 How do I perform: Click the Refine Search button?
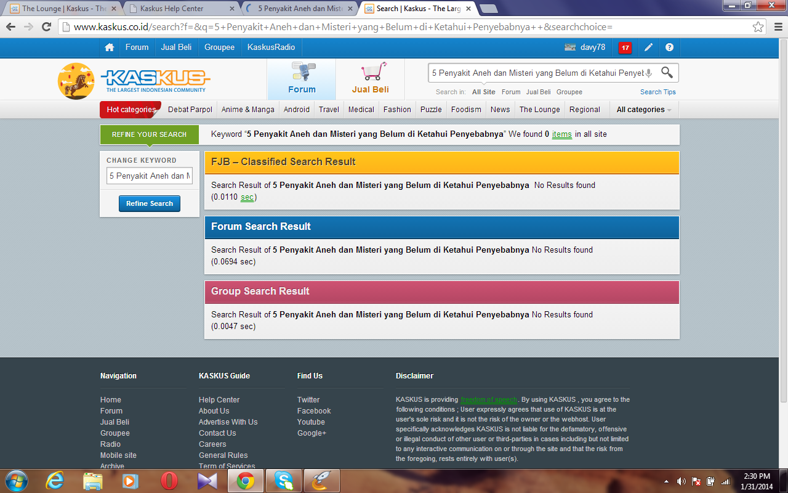pos(150,203)
